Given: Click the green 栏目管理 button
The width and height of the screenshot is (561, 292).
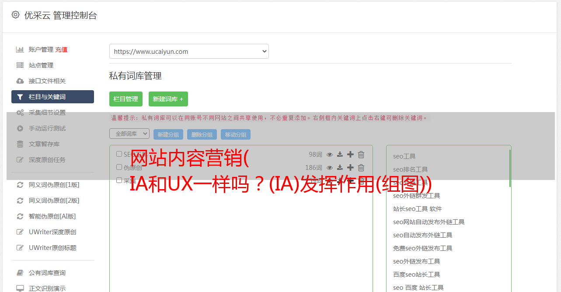Looking at the screenshot, I should pyautogui.click(x=126, y=99).
